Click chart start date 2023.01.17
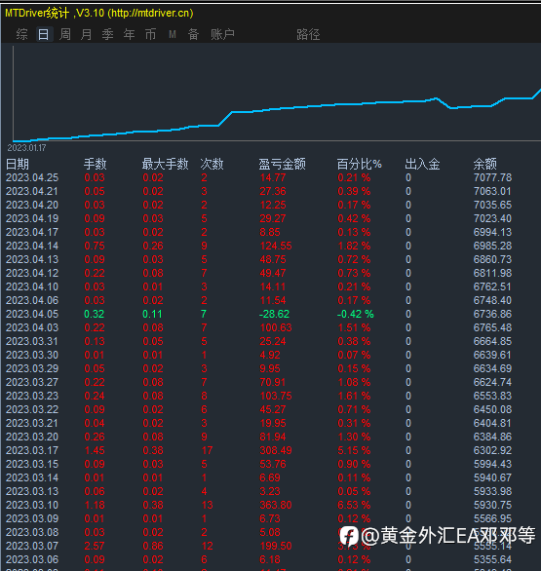 [x=26, y=148]
